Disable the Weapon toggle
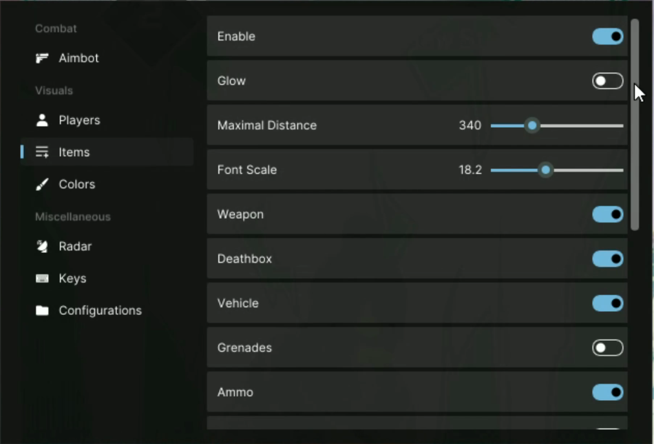The height and width of the screenshot is (444, 654). pos(607,214)
